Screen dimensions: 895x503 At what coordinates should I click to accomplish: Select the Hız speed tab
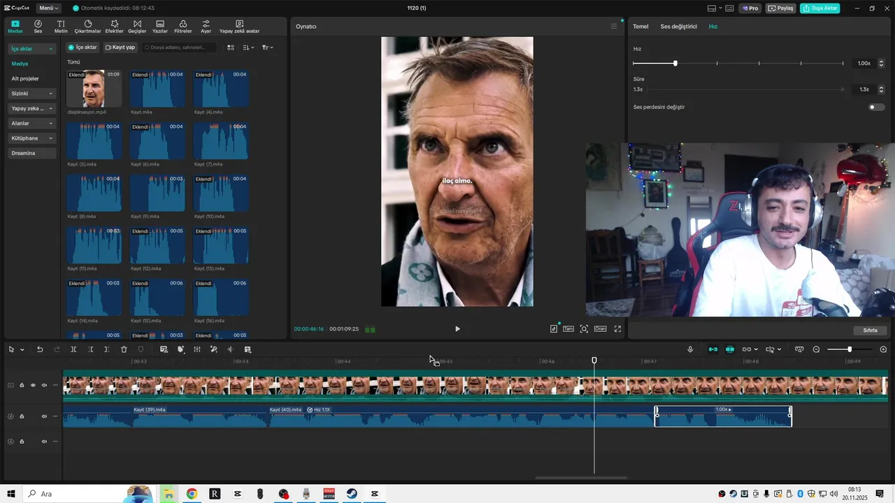[x=713, y=27]
